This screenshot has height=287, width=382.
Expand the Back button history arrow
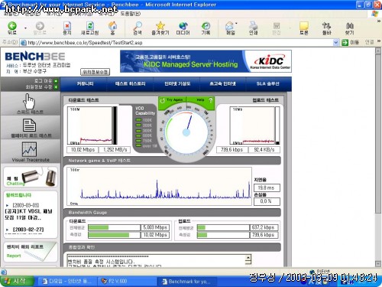[x=25, y=28]
